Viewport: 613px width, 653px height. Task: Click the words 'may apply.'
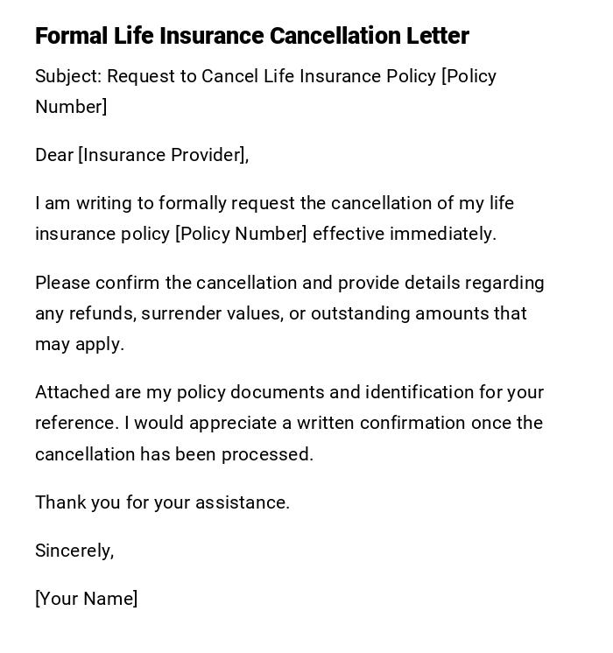(x=80, y=344)
